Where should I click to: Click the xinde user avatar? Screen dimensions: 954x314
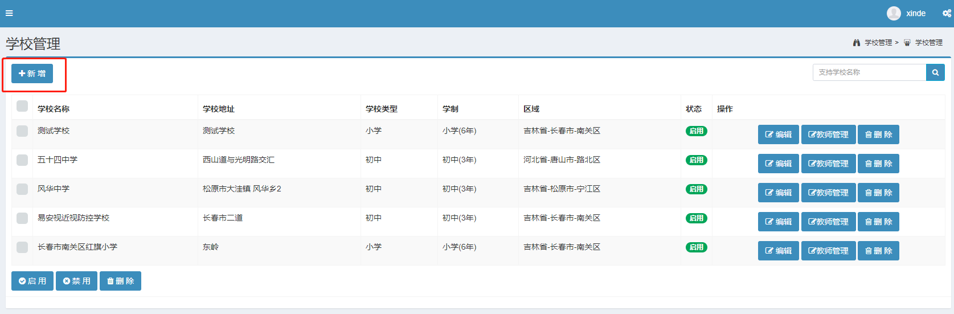click(x=894, y=13)
